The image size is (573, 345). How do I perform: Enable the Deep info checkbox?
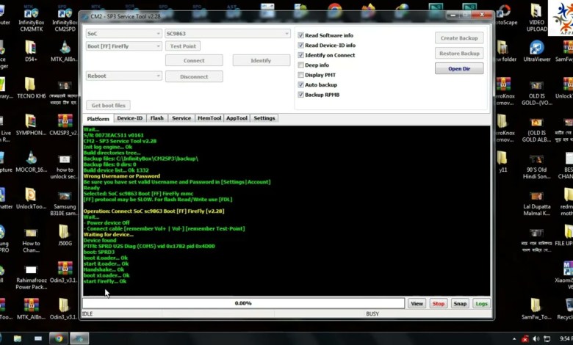click(300, 65)
